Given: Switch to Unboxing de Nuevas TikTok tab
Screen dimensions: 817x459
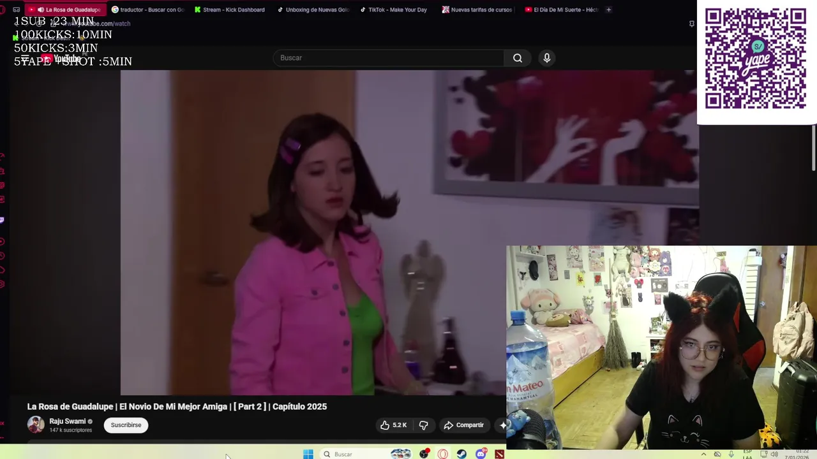Looking at the screenshot, I should coord(312,10).
